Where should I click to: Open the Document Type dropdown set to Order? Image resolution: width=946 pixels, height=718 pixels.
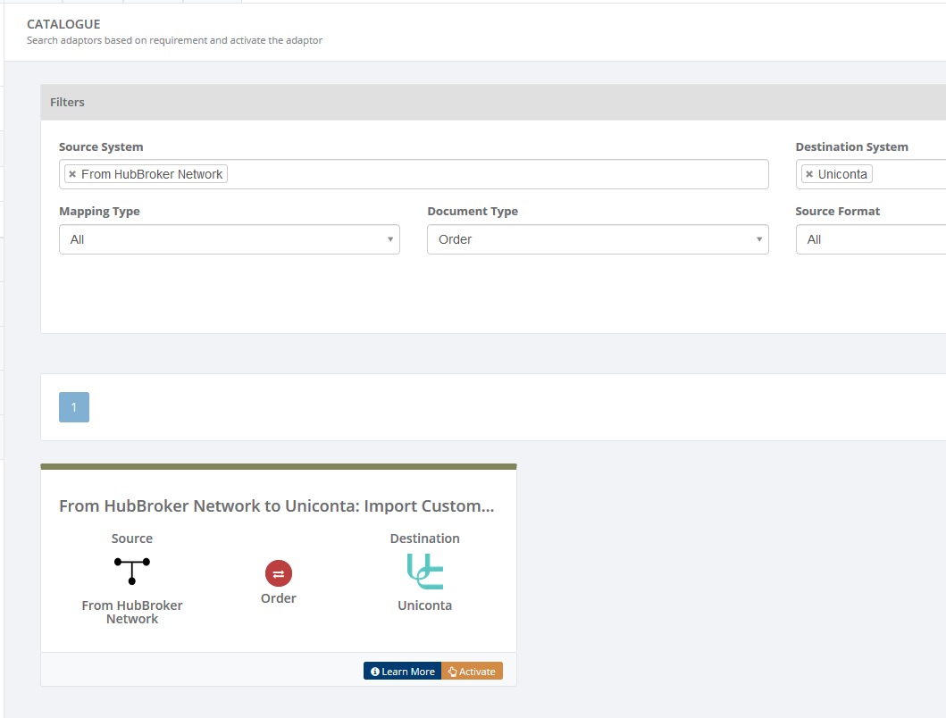598,239
